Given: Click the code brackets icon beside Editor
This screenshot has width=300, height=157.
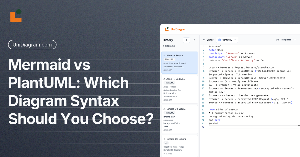Looking at the screenshot, I should point(204,40).
